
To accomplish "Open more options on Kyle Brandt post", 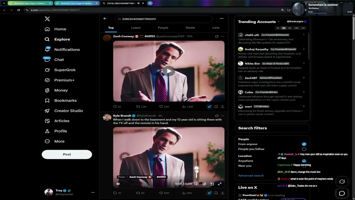I will point(222,116).
